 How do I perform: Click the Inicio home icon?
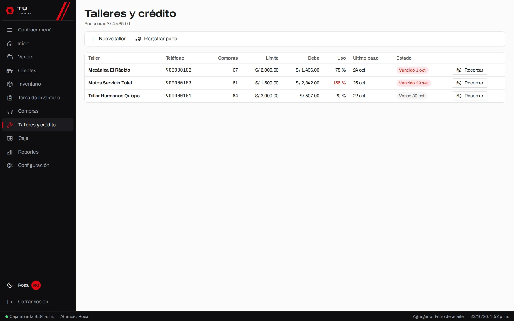click(10, 43)
